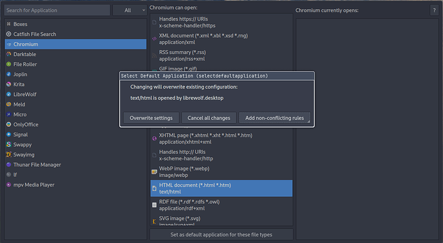Click the XML document type icon
This screenshot has height=243, width=443.
pos(154,39)
